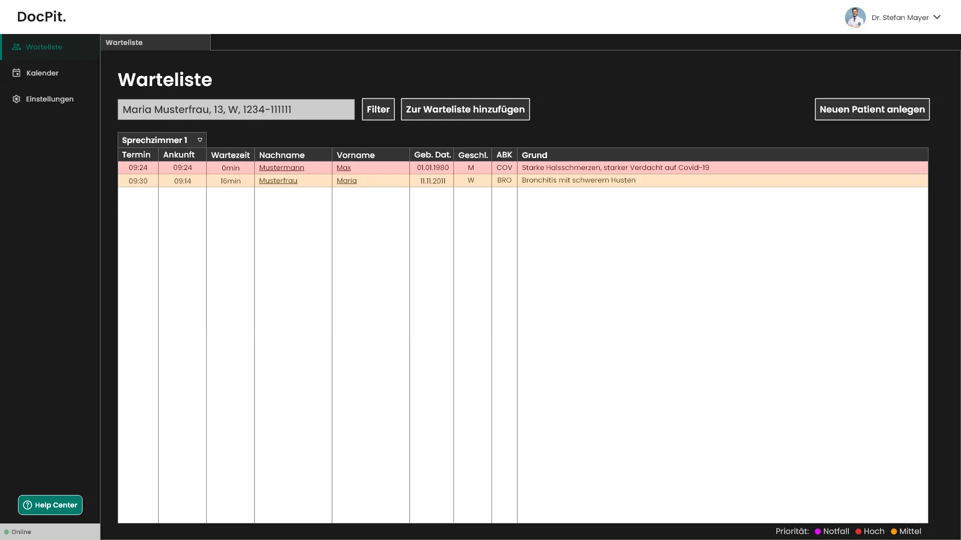Click the Starke Halsschmerzen reason cell

pyautogui.click(x=723, y=167)
